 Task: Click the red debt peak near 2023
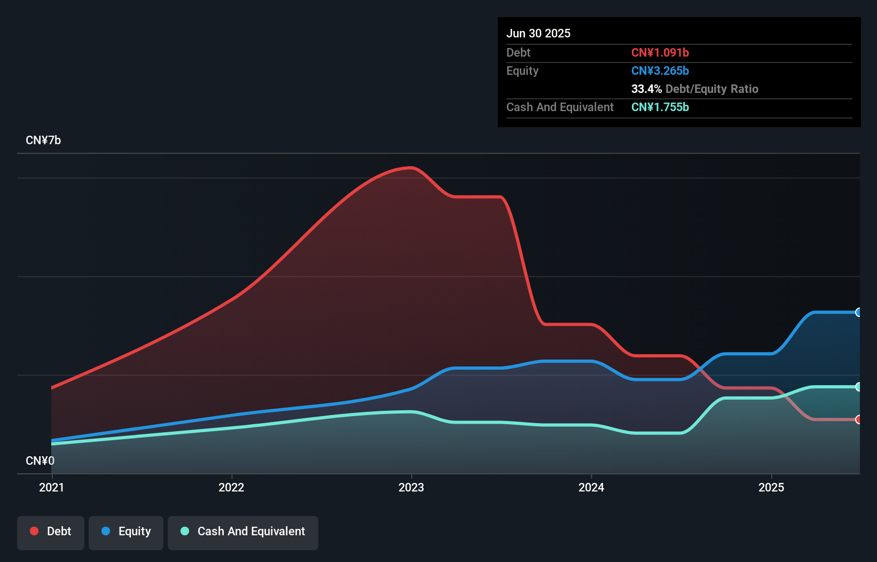tap(410, 168)
